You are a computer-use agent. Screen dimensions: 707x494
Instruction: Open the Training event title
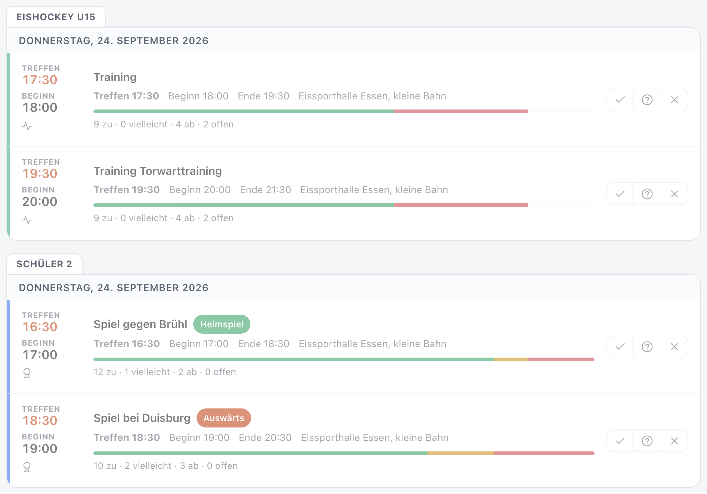click(x=115, y=77)
